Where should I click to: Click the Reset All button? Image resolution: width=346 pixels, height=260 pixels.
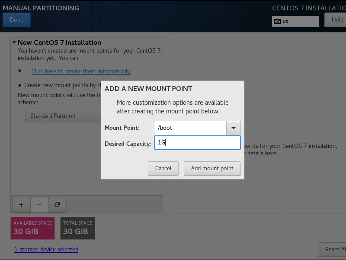point(332,250)
